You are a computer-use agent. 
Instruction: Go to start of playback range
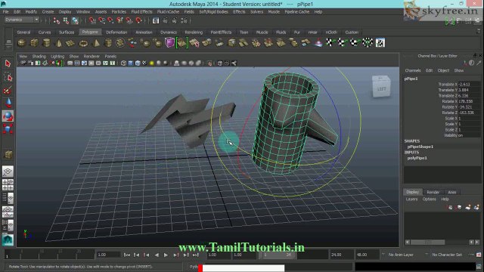(127, 255)
